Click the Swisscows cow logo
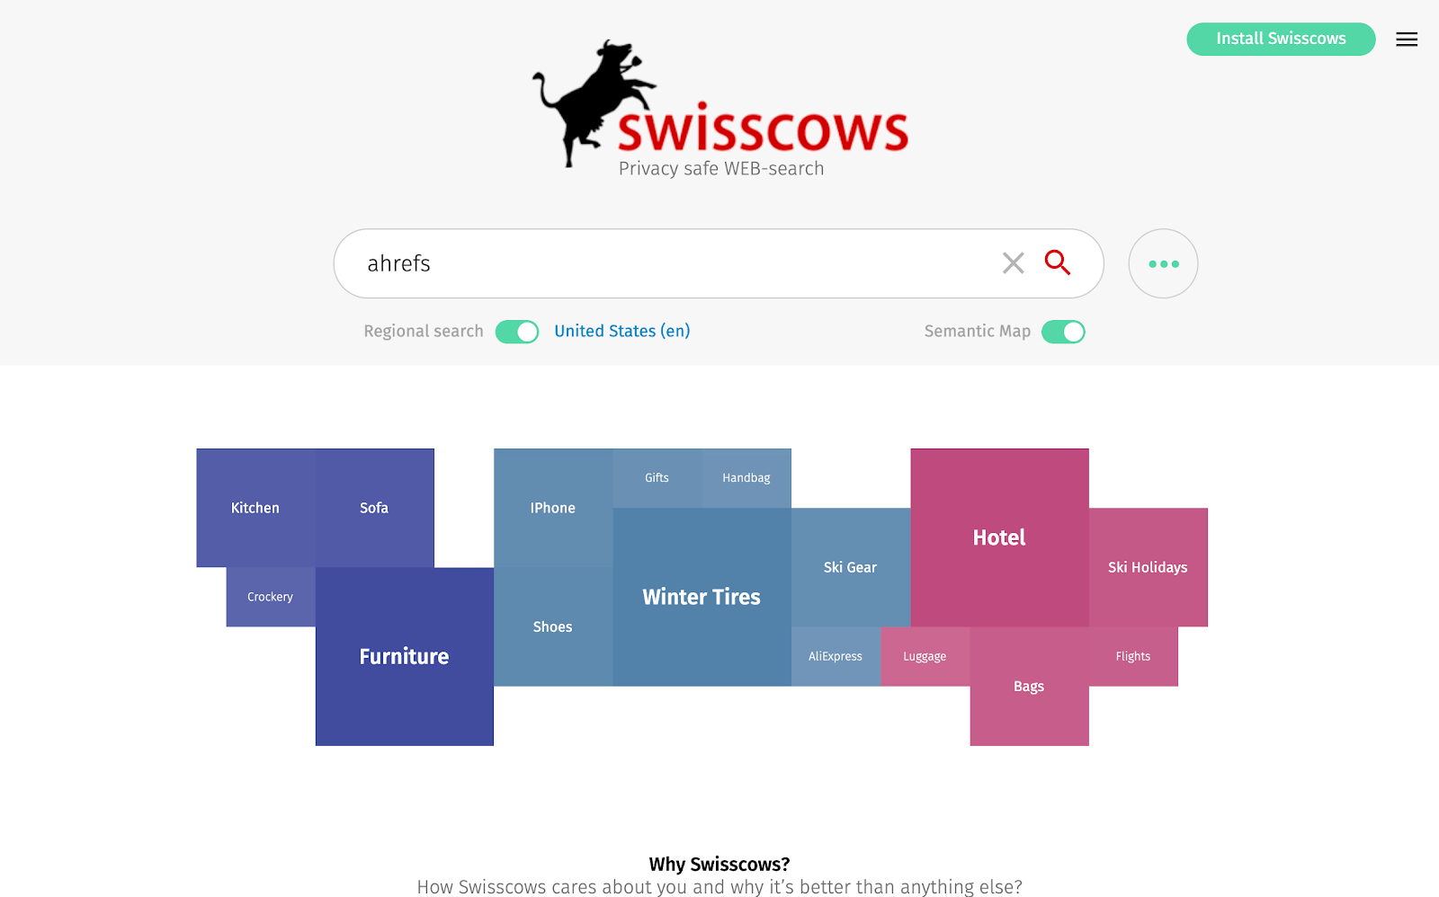Viewport: 1439px width, 897px height. [x=719, y=109]
